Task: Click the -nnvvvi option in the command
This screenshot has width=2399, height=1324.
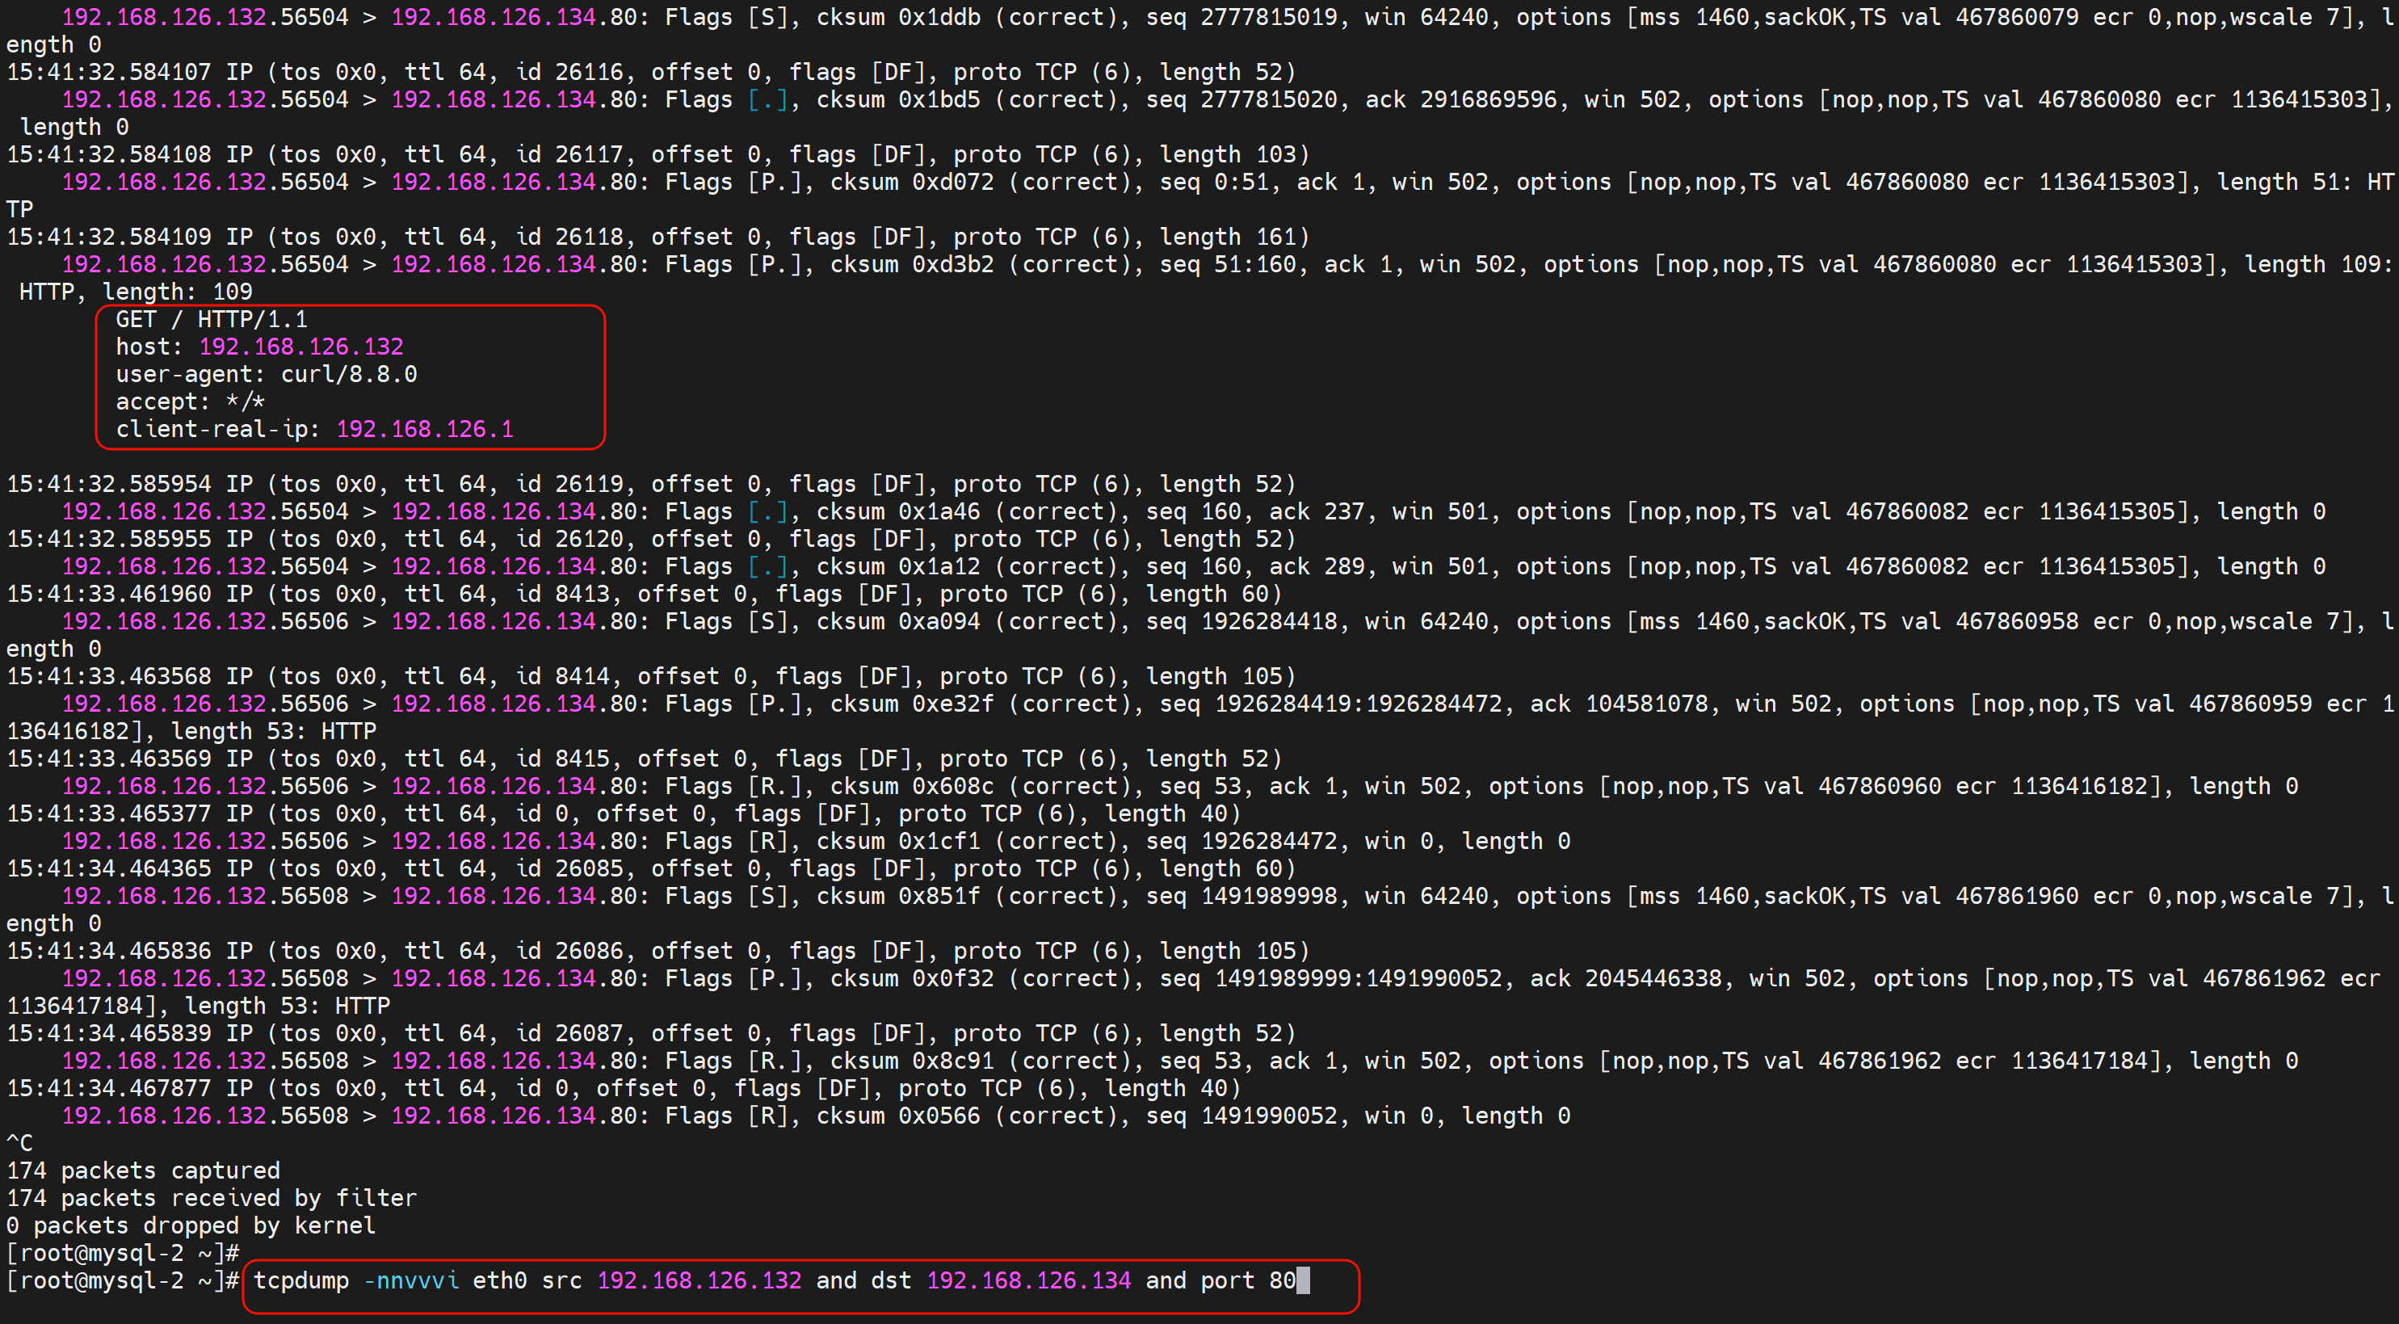Action: coord(410,1280)
